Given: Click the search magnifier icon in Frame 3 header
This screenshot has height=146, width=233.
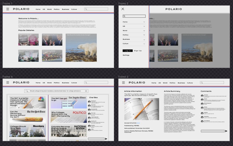Looking at the screenshot, I should 202,83.
